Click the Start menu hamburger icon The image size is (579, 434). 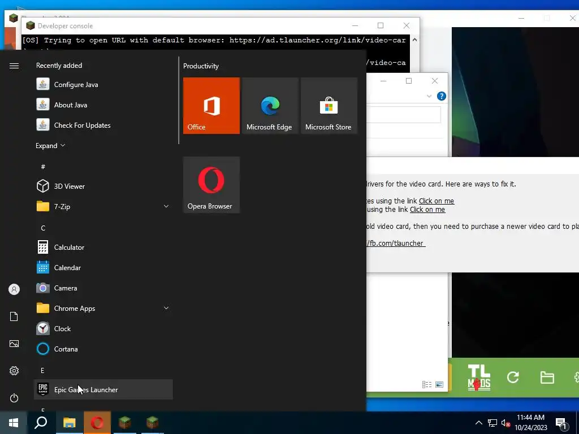pyautogui.click(x=14, y=66)
